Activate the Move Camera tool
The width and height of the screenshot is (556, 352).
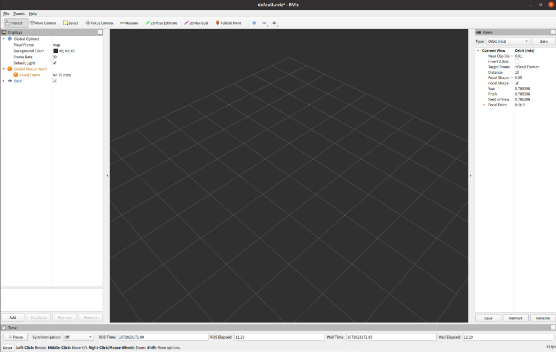tap(43, 23)
